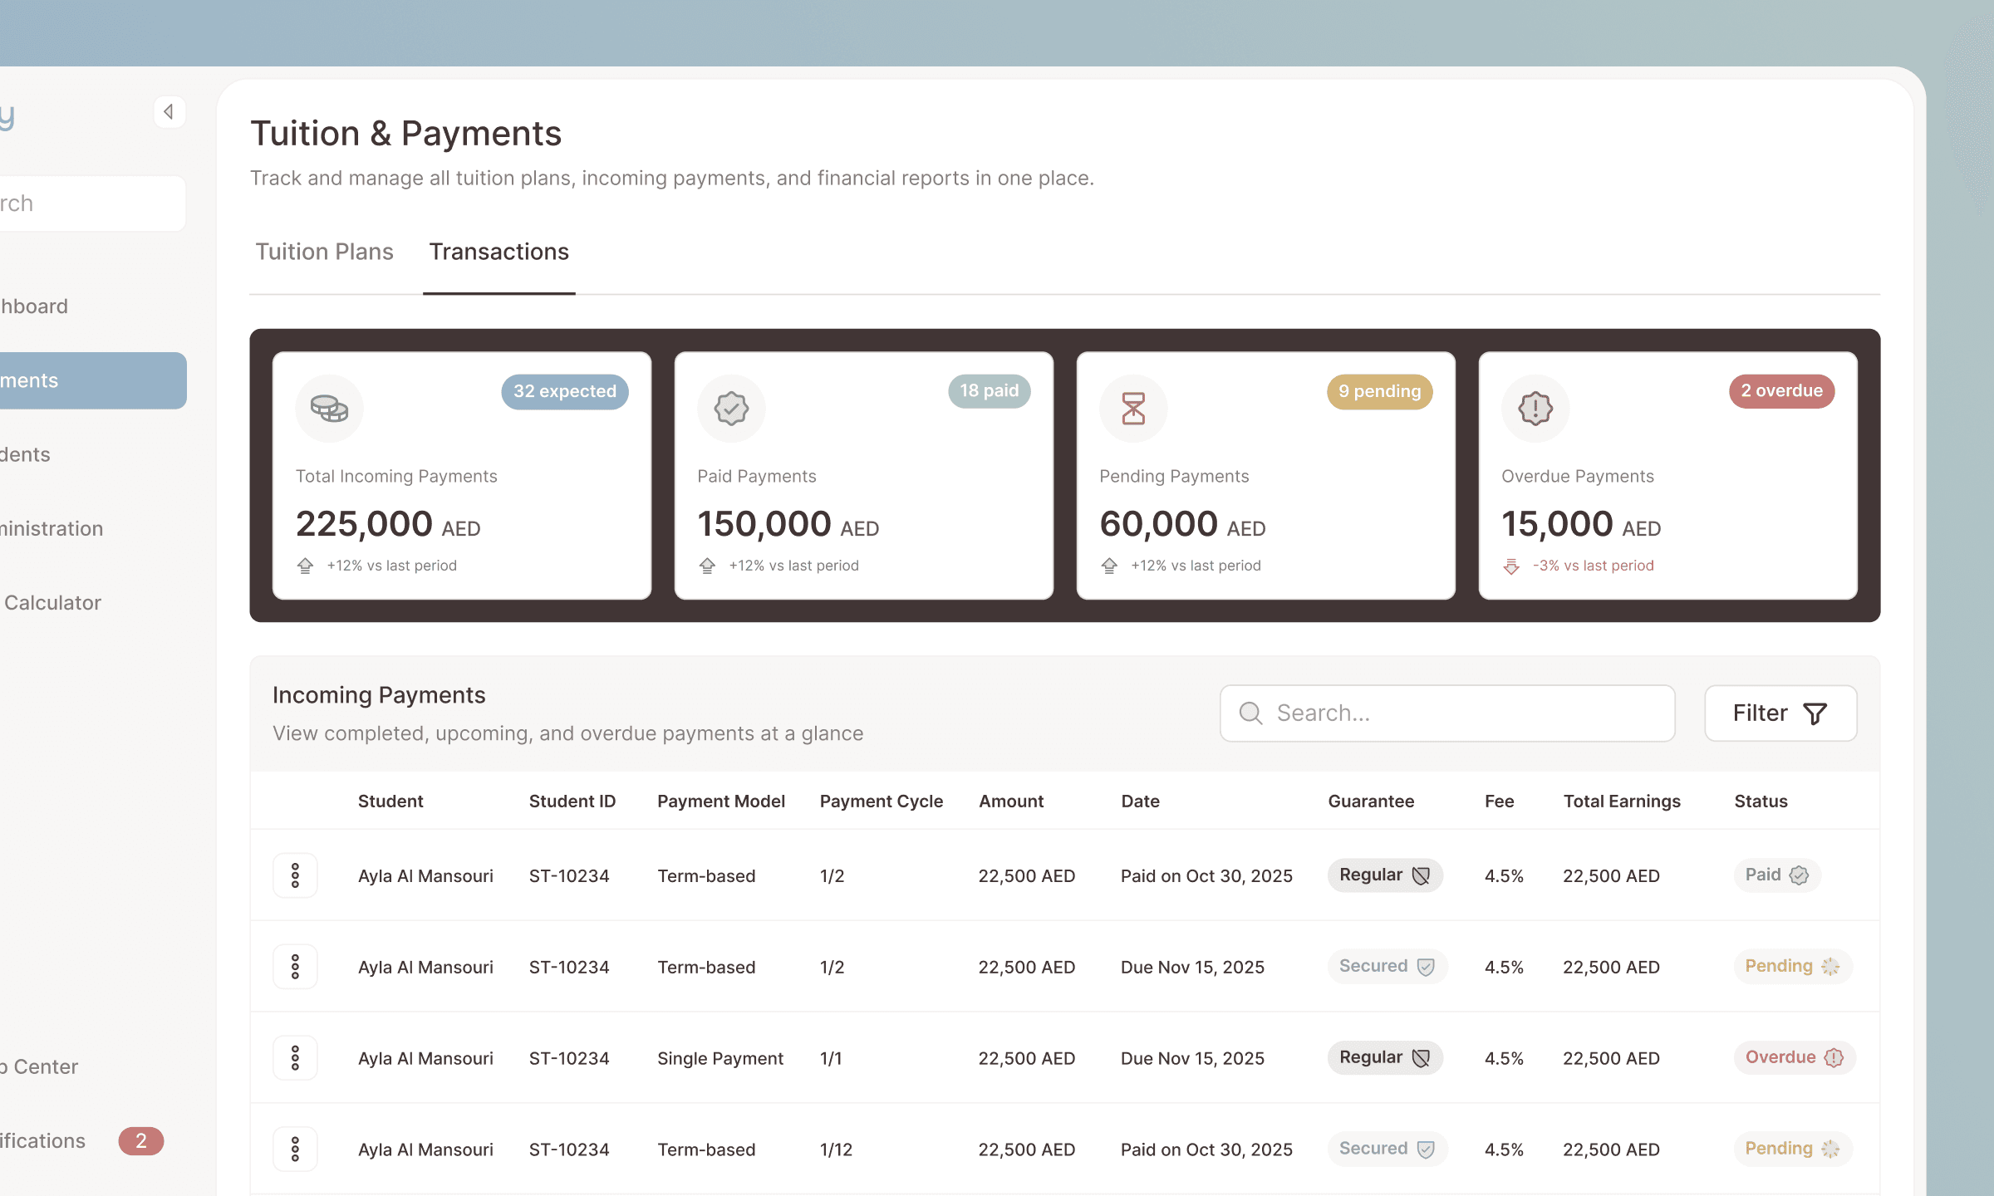Click the coins icon on Total Incoming card
Image resolution: width=1994 pixels, height=1196 pixels.
click(329, 408)
